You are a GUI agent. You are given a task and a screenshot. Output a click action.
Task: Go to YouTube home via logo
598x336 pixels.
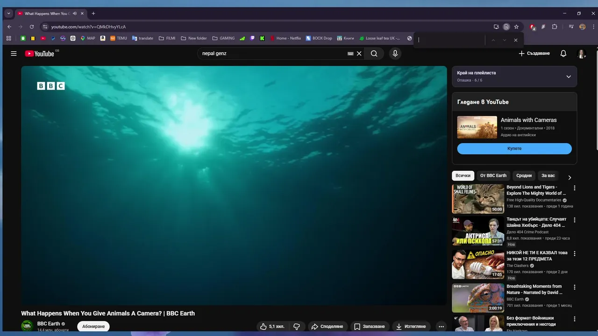point(40,54)
